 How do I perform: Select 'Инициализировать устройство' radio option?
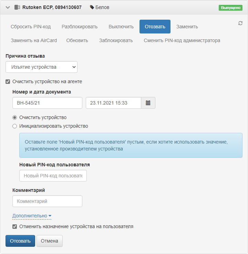click(15, 126)
